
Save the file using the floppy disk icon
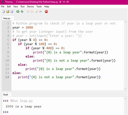12,12
